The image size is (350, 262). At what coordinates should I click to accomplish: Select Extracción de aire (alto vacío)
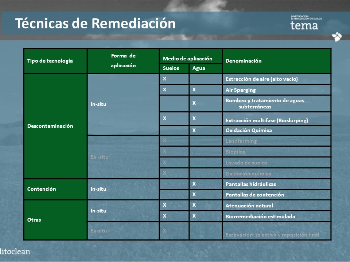pos(262,79)
